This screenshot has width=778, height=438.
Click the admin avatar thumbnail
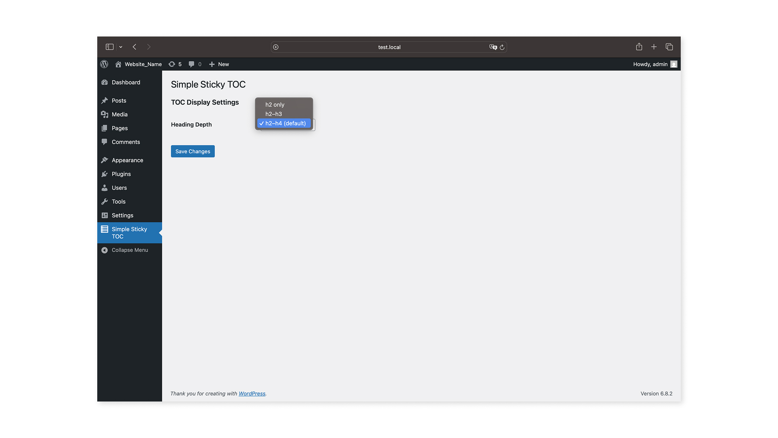pyautogui.click(x=674, y=64)
